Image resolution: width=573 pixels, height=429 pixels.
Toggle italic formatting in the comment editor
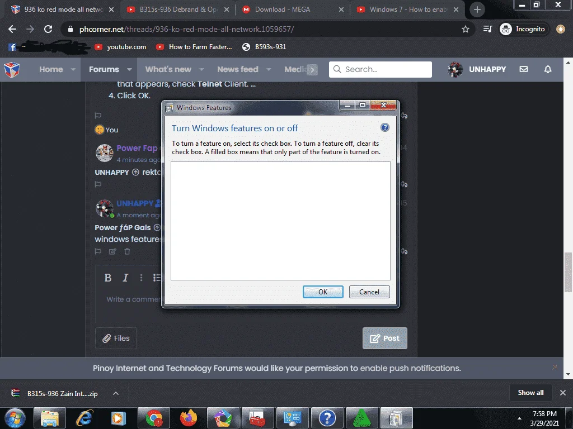pos(125,278)
